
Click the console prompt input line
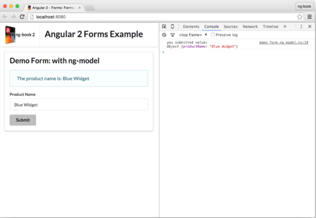coord(237,52)
